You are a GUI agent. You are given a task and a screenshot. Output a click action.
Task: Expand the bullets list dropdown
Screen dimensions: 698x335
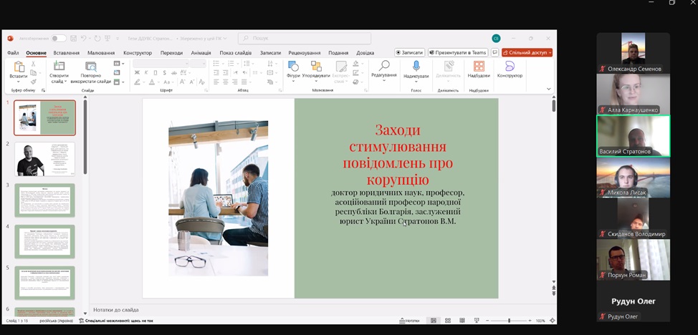point(223,64)
